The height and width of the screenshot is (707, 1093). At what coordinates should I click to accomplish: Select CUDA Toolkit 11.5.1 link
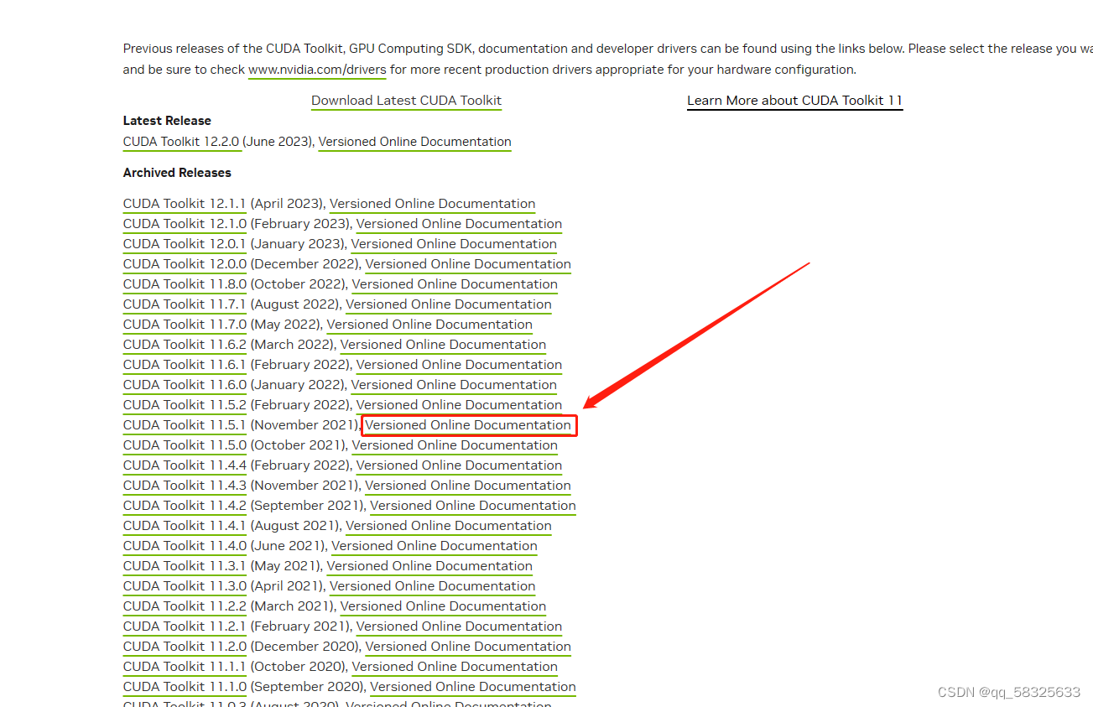click(x=185, y=425)
